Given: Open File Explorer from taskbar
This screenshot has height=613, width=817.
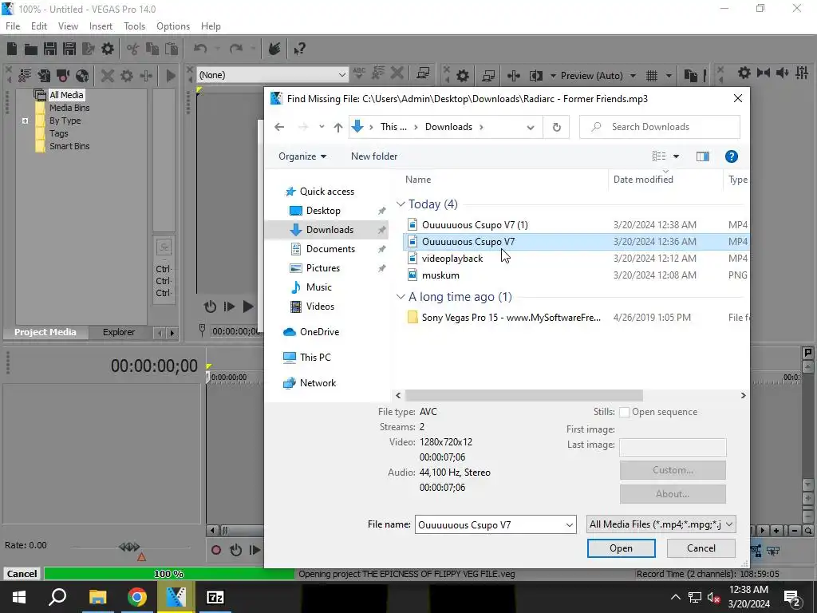Looking at the screenshot, I should (97, 597).
